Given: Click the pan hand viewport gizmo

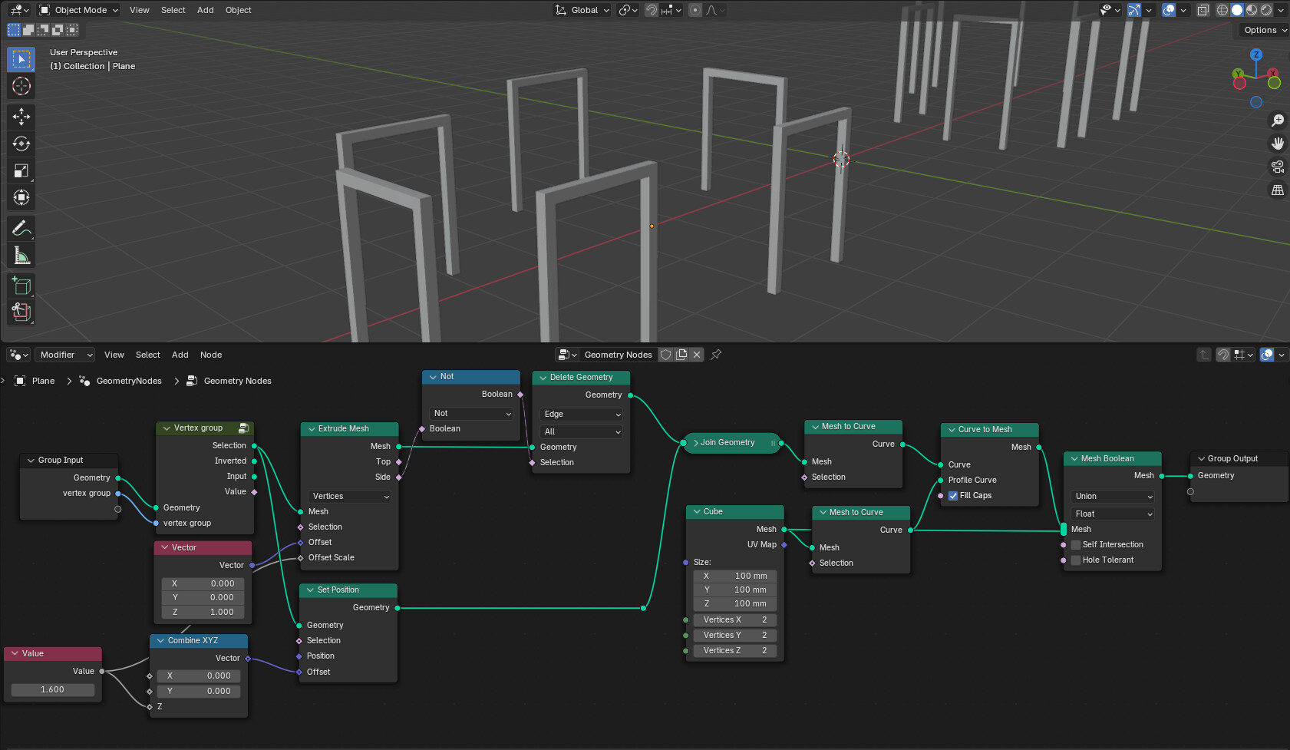Looking at the screenshot, I should (x=1278, y=144).
